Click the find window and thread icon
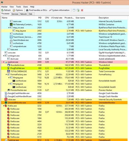The height and width of the screenshot is (141, 129). [x=78, y=10]
